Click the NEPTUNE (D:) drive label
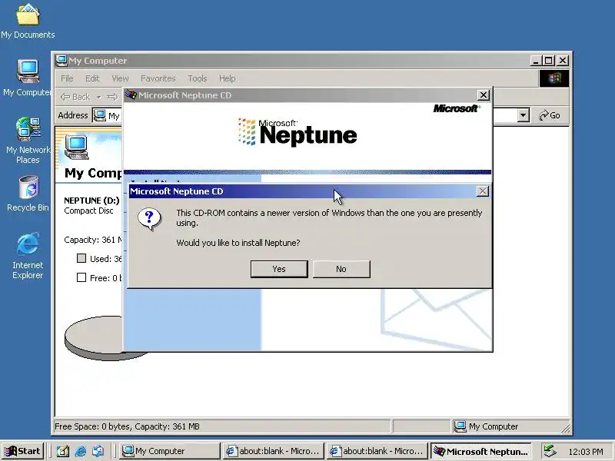615x461 pixels. tap(91, 201)
